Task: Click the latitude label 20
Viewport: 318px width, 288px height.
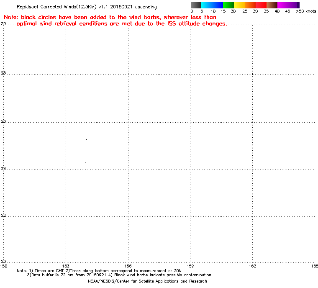Action: (3, 261)
